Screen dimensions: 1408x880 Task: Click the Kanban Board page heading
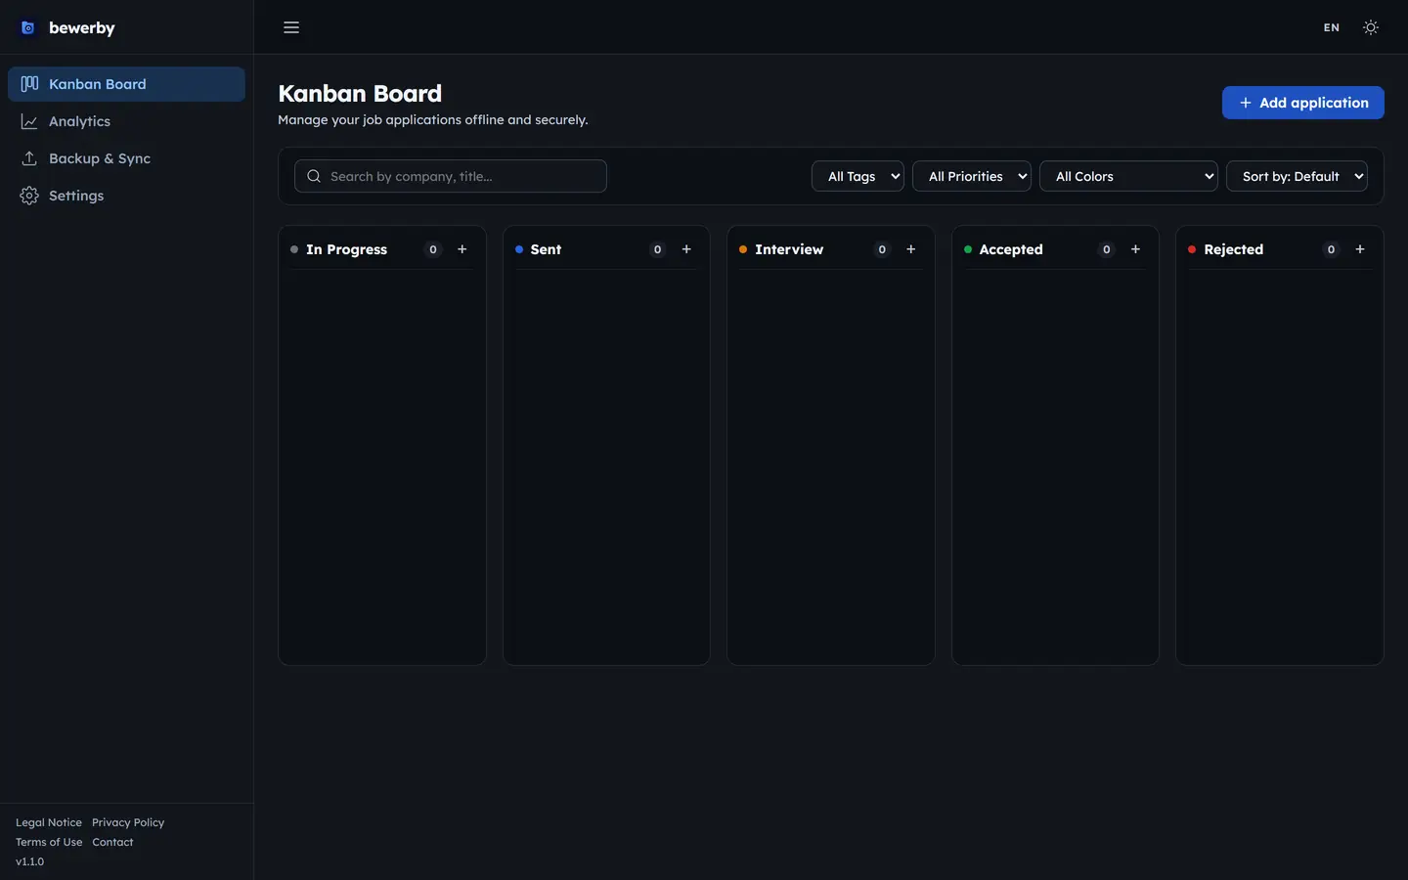point(360,93)
